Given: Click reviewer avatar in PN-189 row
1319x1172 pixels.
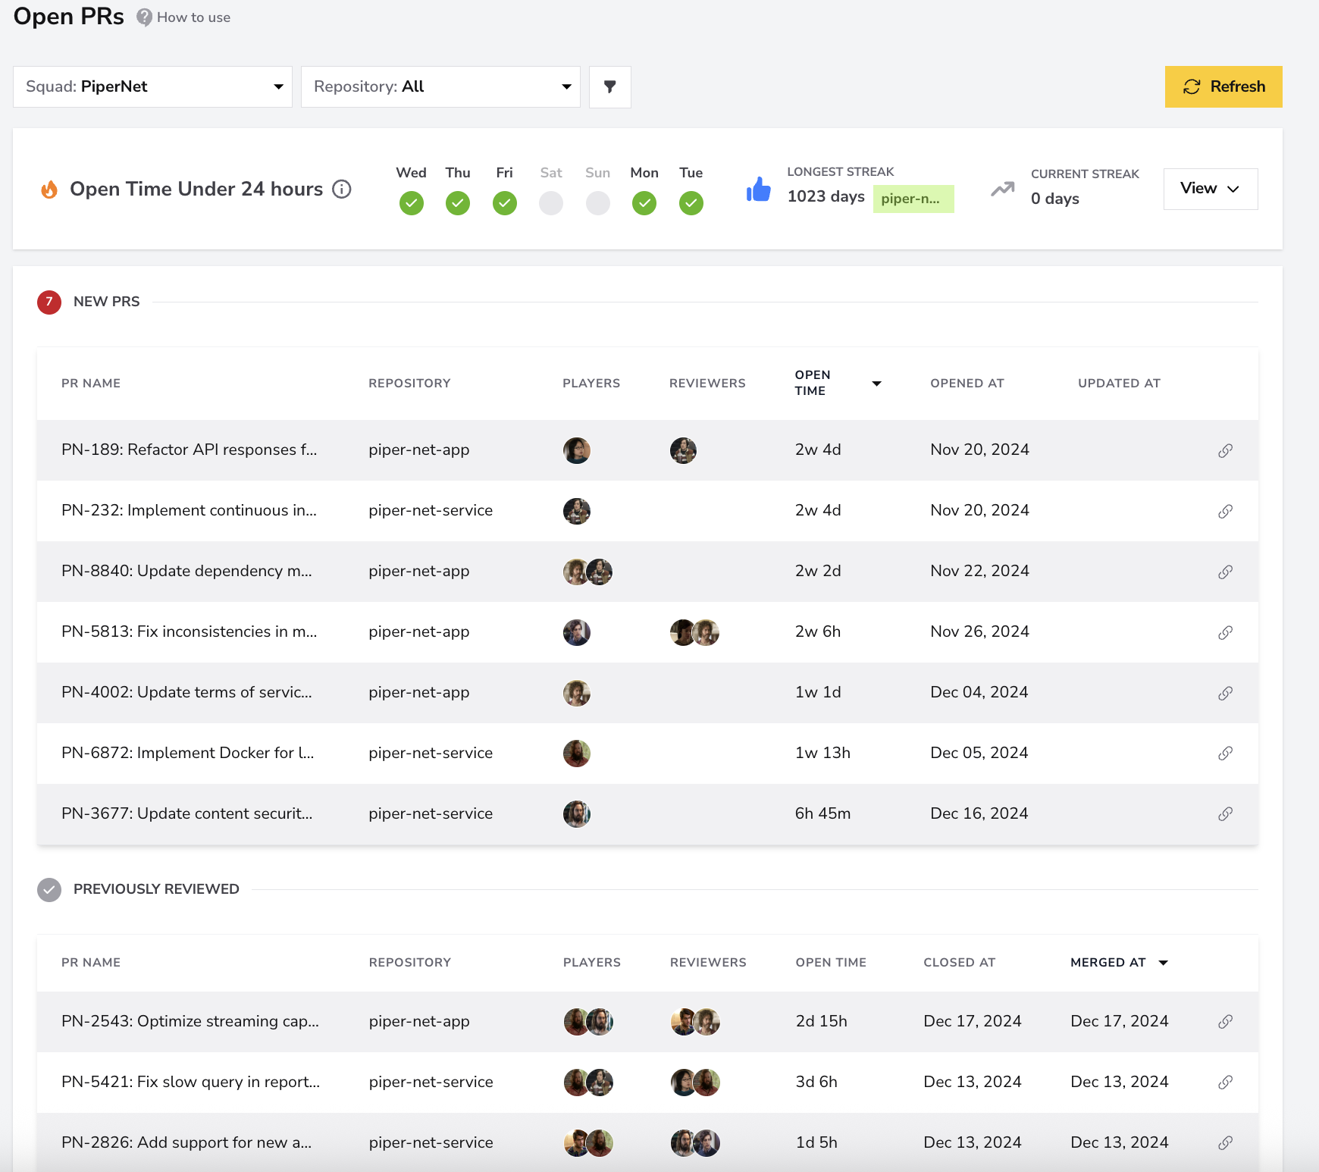Looking at the screenshot, I should [683, 450].
